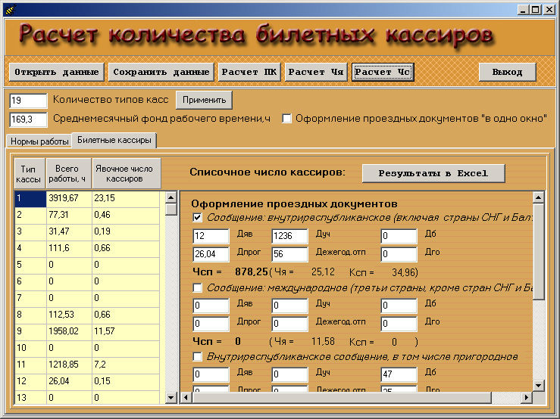This screenshot has width=560, height=419.
Task: Check Сообщение: международное (третьи страны) option
Action: [197, 287]
